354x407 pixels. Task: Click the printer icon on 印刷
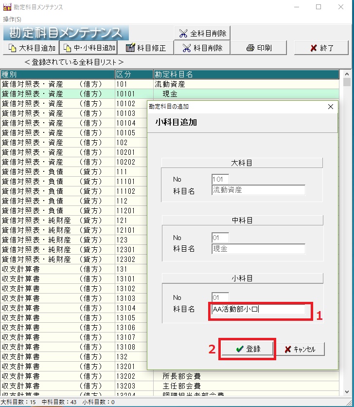click(250, 48)
